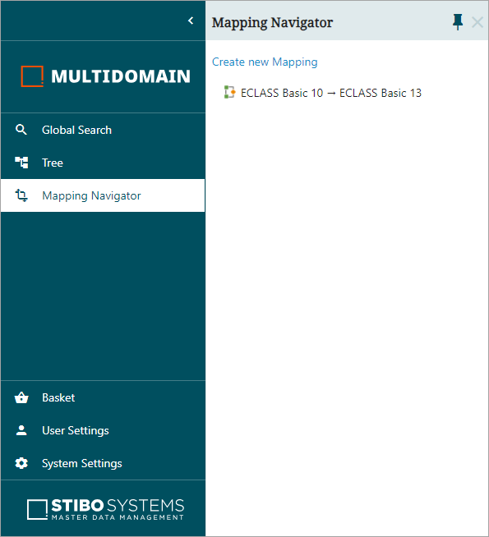Image resolution: width=489 pixels, height=537 pixels.
Task: Pin the Mapping Navigator panel
Action: [x=458, y=22]
